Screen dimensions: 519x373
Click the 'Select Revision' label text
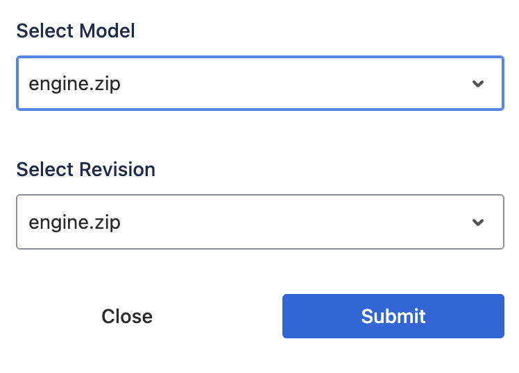pyautogui.click(x=85, y=169)
